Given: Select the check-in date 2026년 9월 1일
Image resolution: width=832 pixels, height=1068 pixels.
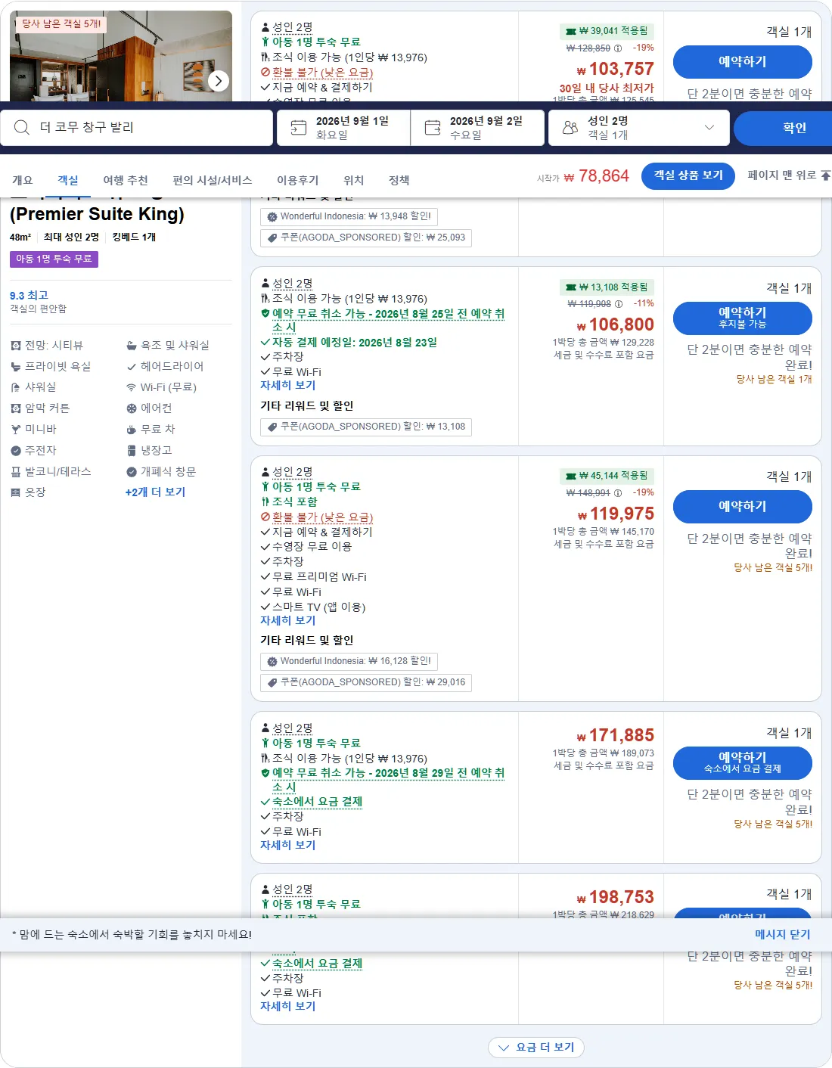Looking at the screenshot, I should [343, 128].
